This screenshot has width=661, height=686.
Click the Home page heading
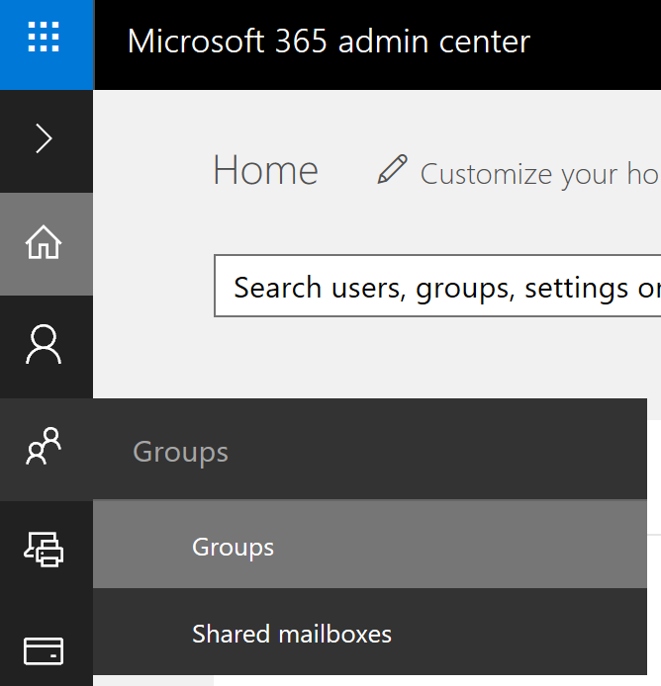coord(265,170)
